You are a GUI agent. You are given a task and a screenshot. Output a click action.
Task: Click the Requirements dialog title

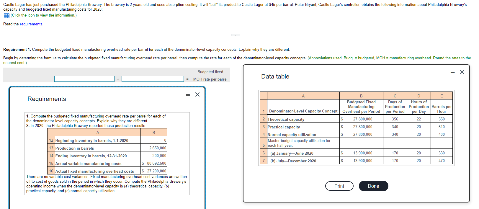[x=47, y=99]
